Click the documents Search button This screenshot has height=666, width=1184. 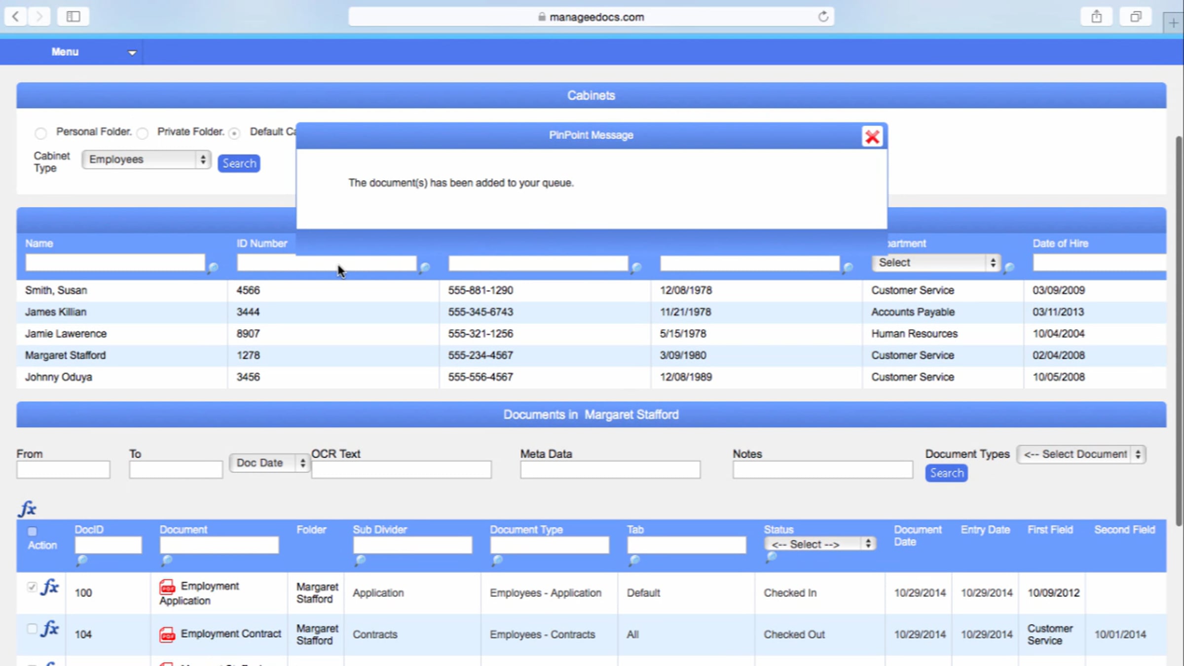946,473
